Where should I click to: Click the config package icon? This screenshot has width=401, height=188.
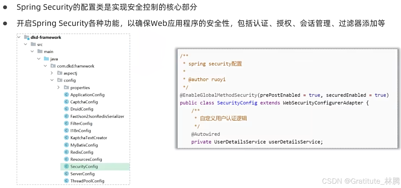[60, 80]
